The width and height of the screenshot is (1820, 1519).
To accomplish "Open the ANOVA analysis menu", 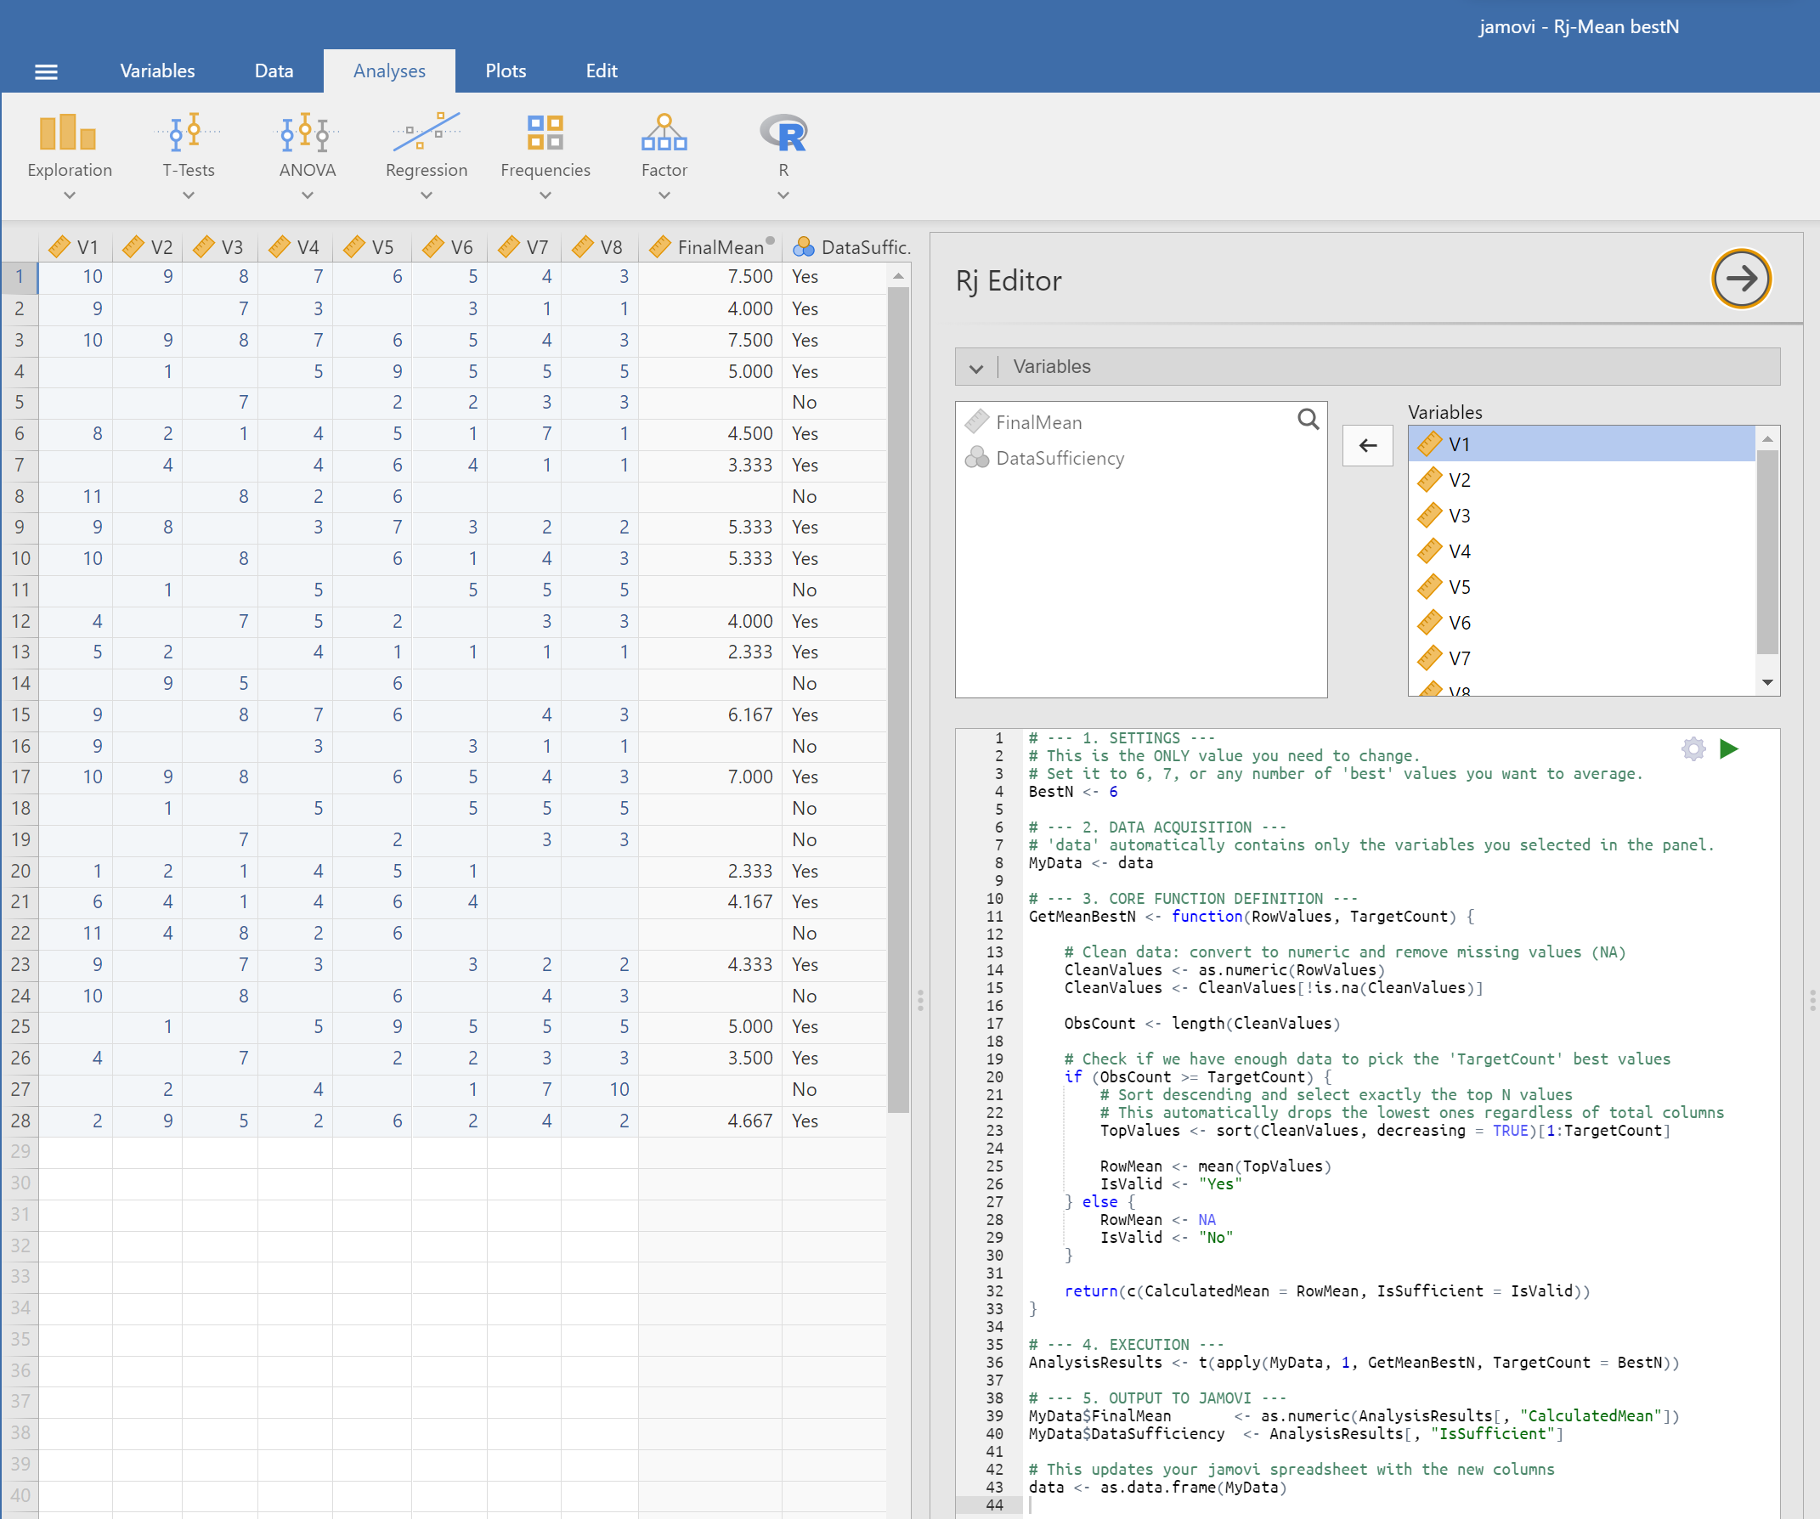I will coord(307,155).
